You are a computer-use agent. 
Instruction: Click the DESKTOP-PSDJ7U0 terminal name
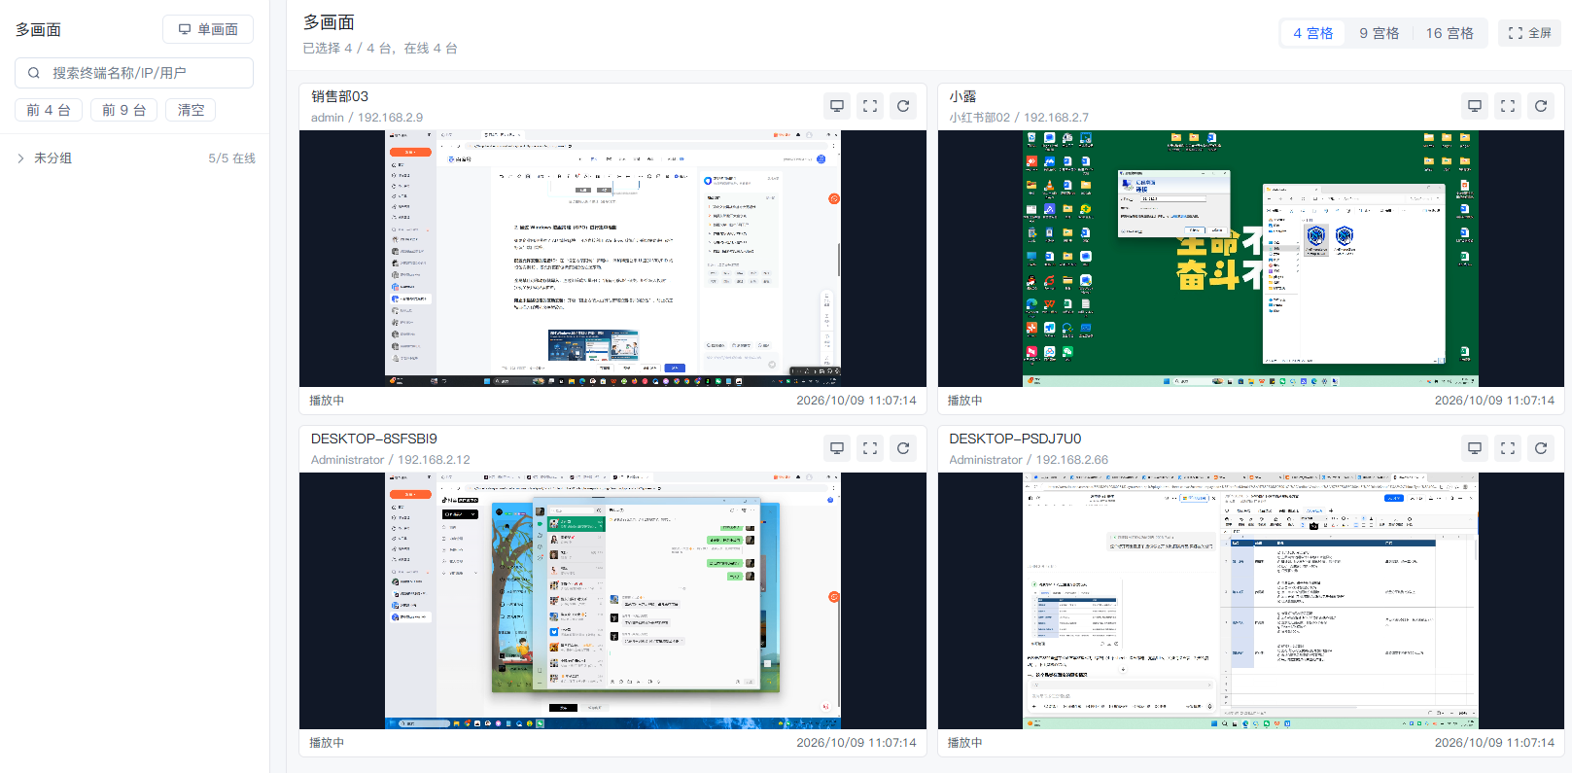[x=1015, y=439]
